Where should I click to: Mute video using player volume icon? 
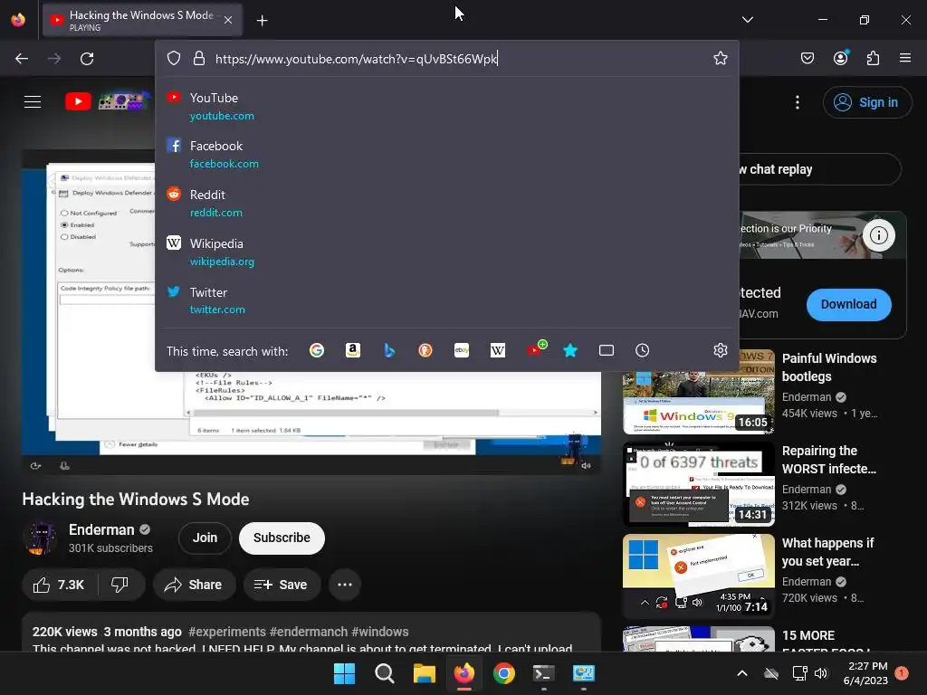click(586, 466)
